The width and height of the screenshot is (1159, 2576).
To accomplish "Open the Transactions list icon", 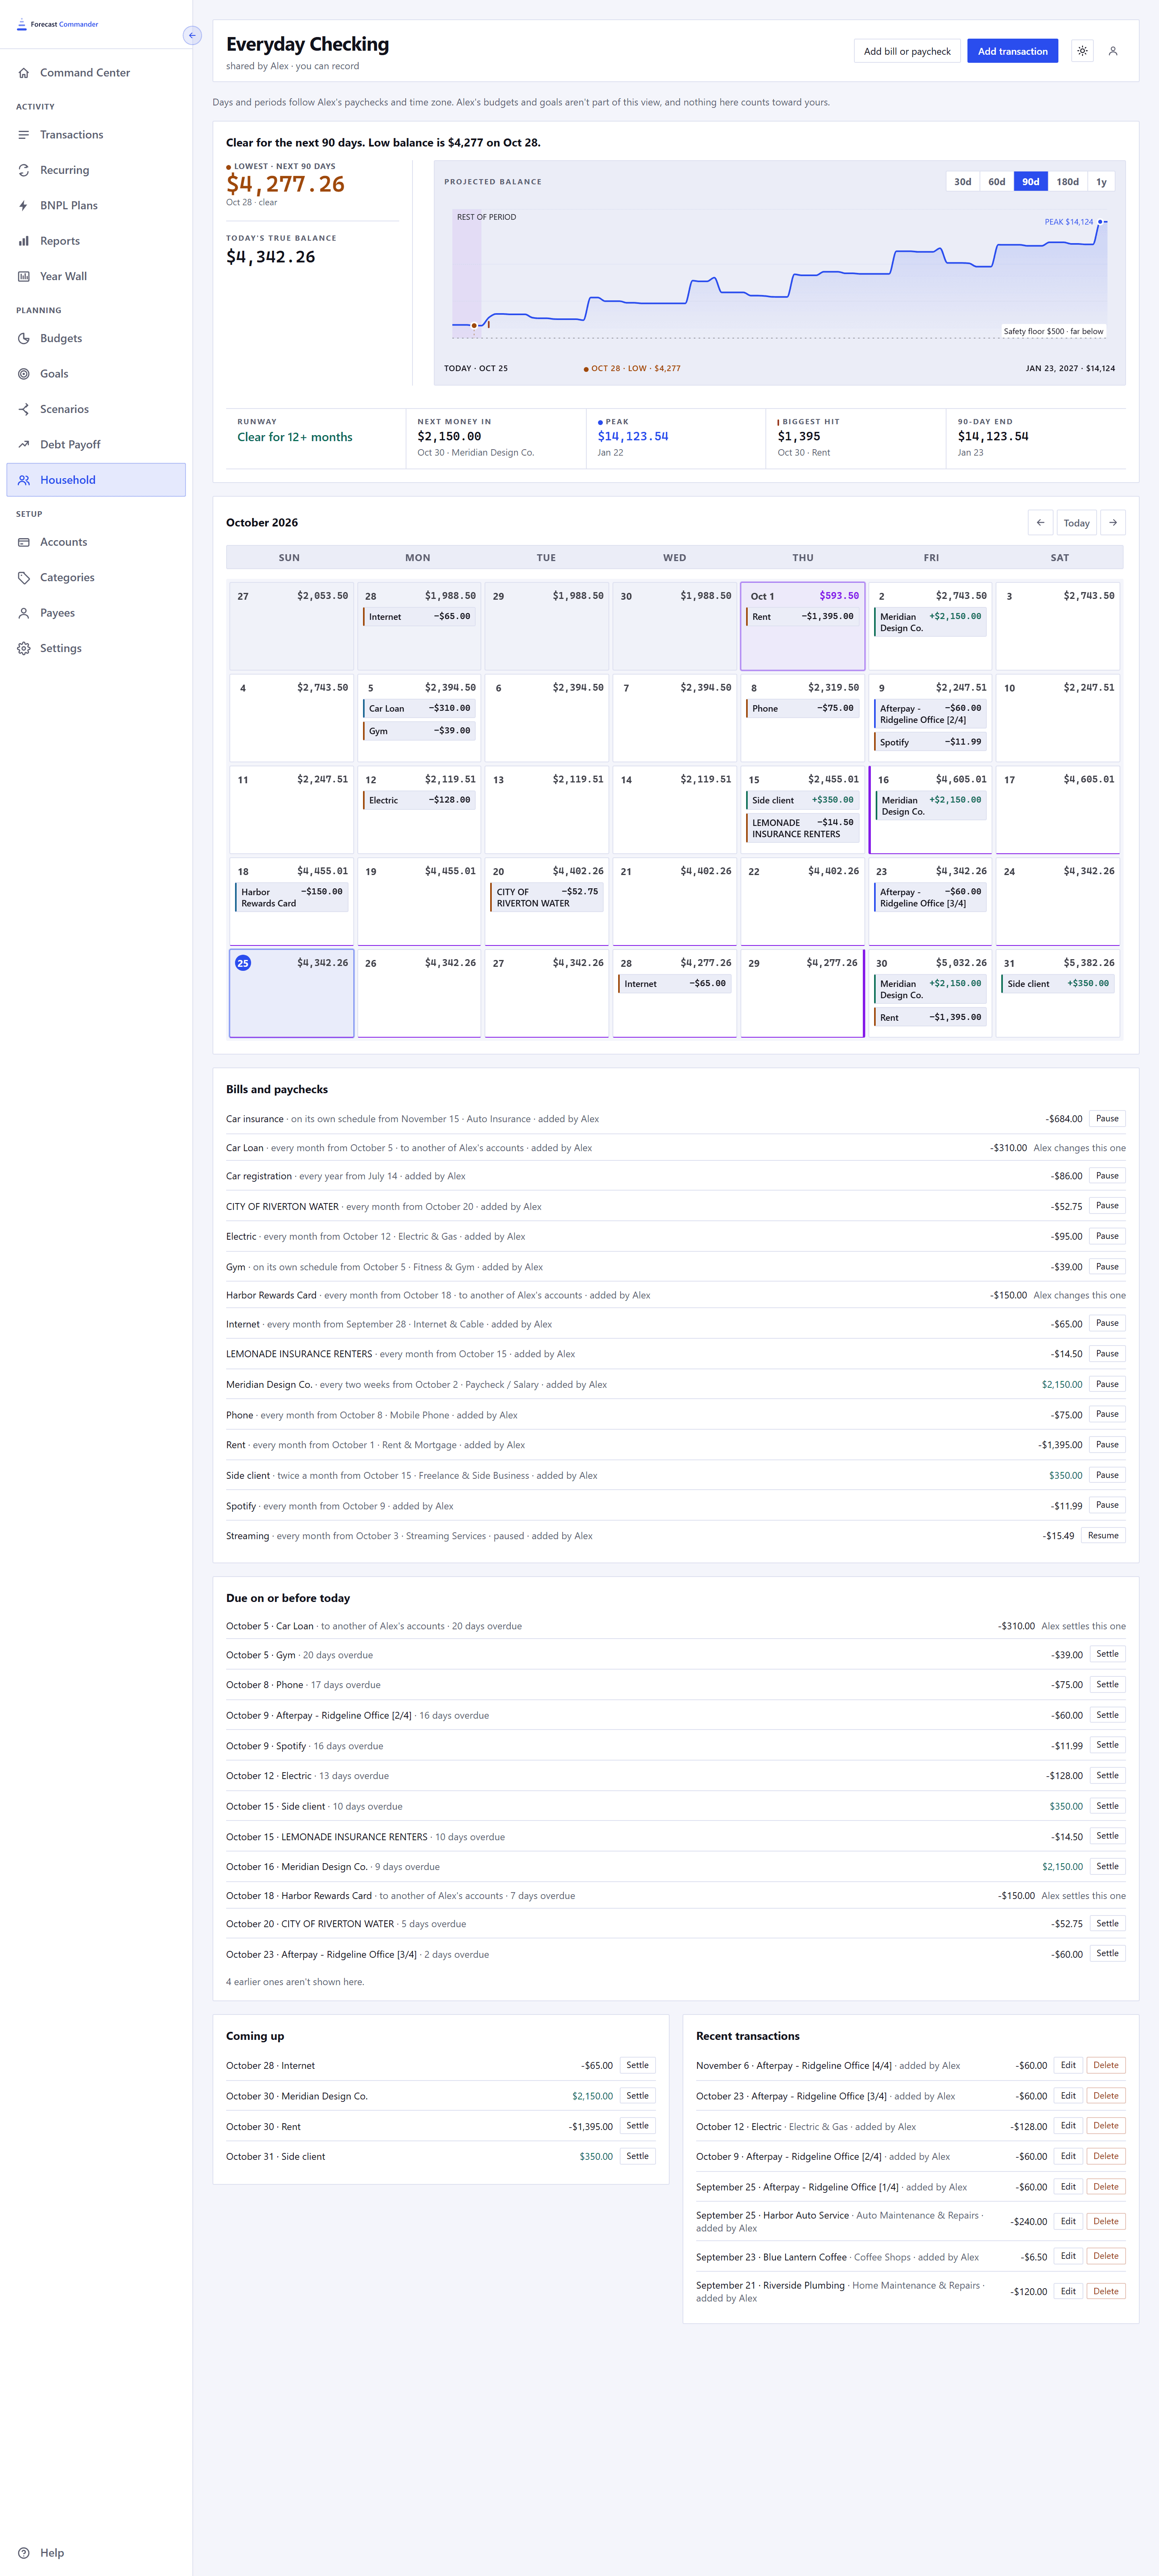I will click(24, 135).
